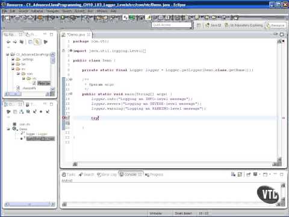Click Open Perspective icon
Screen dimensions: 289x217
click(x=199, y=25)
